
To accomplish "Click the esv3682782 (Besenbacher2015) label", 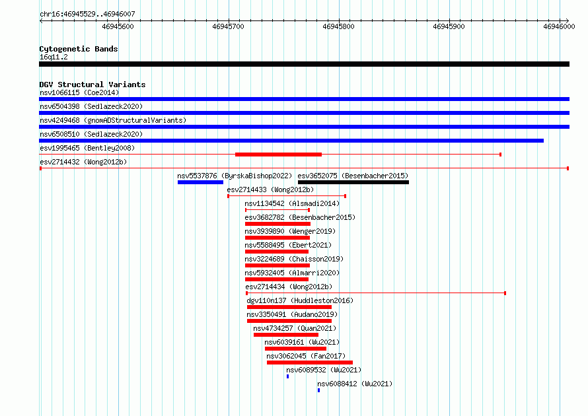I will coord(300,217).
